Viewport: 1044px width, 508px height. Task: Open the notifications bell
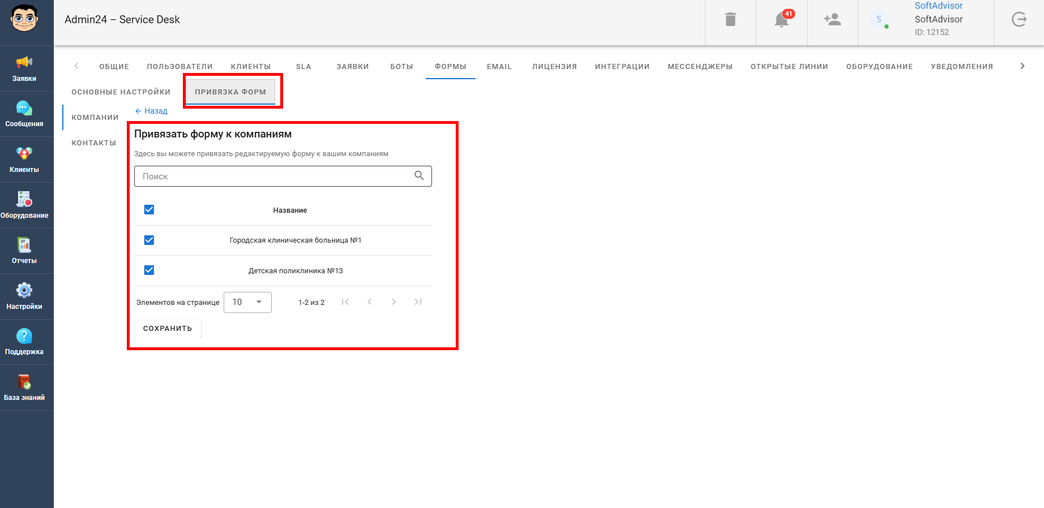pyautogui.click(x=782, y=20)
